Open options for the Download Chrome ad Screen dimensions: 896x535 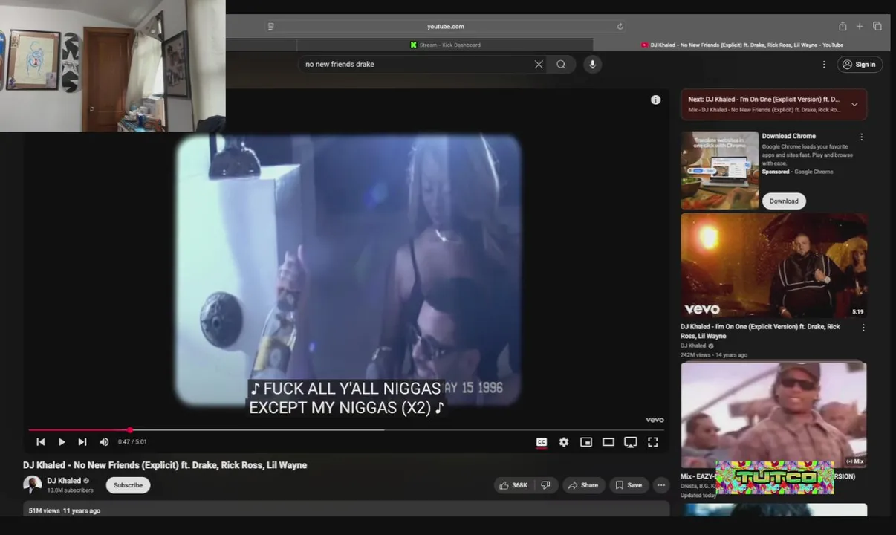862,137
